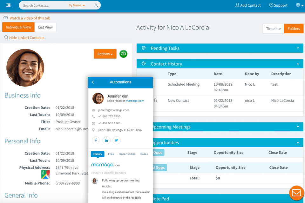Image resolution: width=305 pixels, height=203 pixels.
Task: Click the Product Owner title value
Action: 68,122
